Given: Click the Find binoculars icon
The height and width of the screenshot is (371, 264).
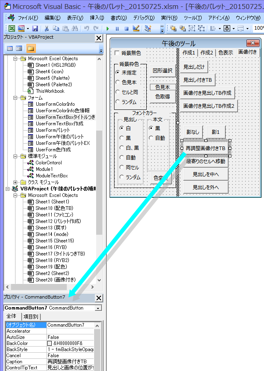Looking at the screenshot, I should click(75, 28).
